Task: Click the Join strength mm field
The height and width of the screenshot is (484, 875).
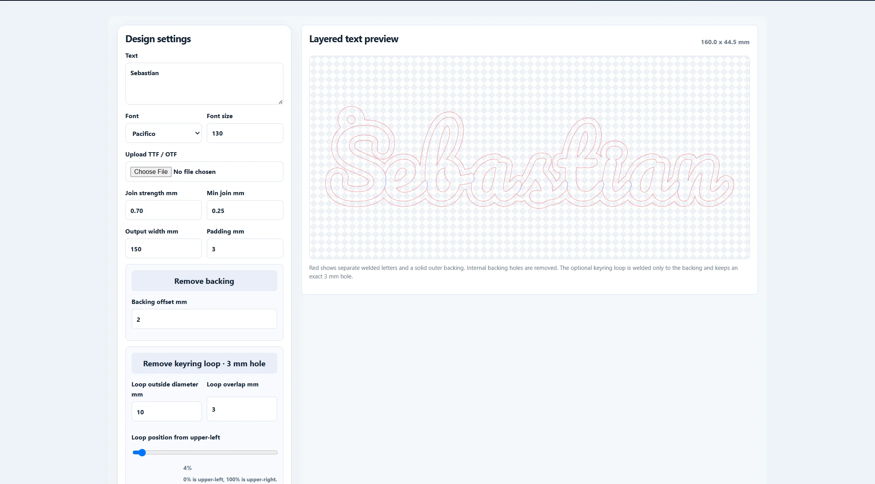Action: [x=163, y=210]
